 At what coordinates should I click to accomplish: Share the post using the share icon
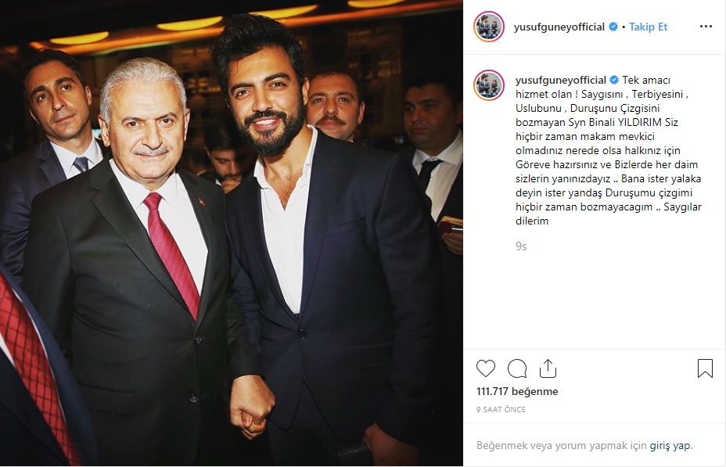coord(548,368)
